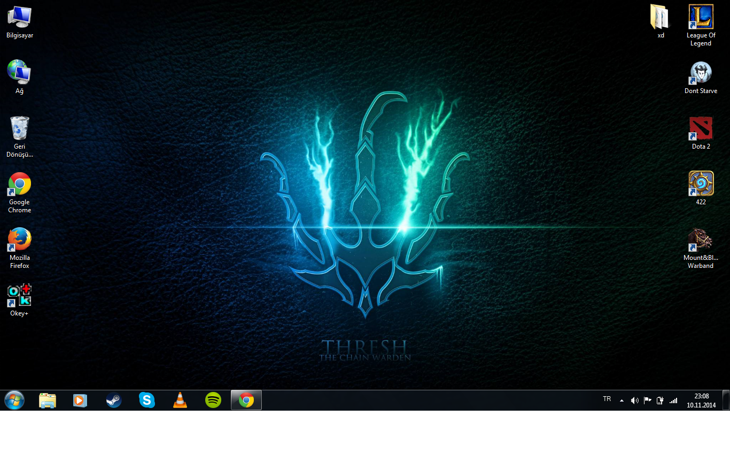730x462 pixels.
Task: Open Windows Media Player from taskbar
Action: [x=80, y=400]
